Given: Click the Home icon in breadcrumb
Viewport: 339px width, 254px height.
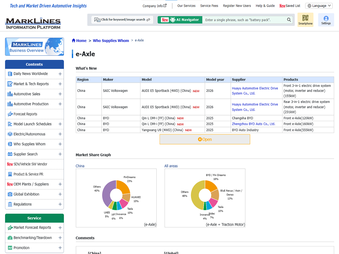Looking at the screenshot, I should tap(74, 40).
